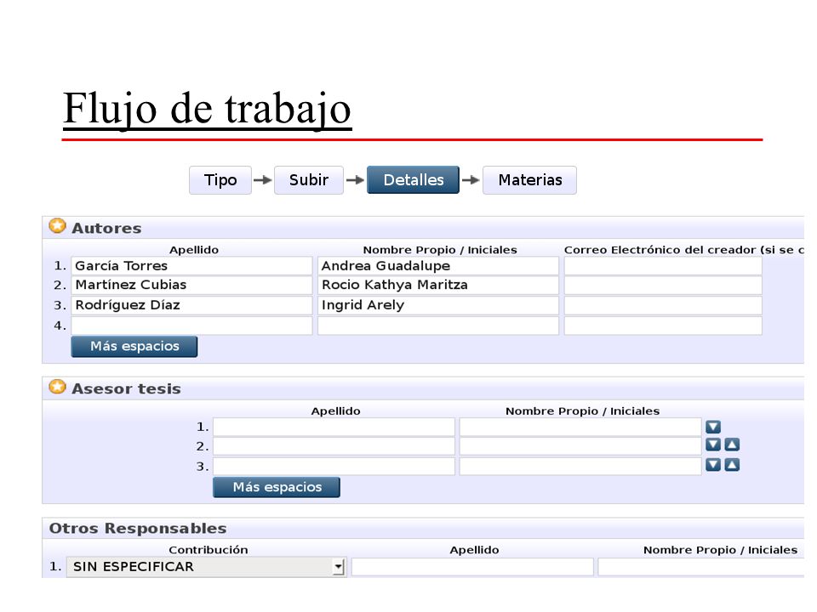Move Asesor tesis row 2 down

pyautogui.click(x=713, y=445)
